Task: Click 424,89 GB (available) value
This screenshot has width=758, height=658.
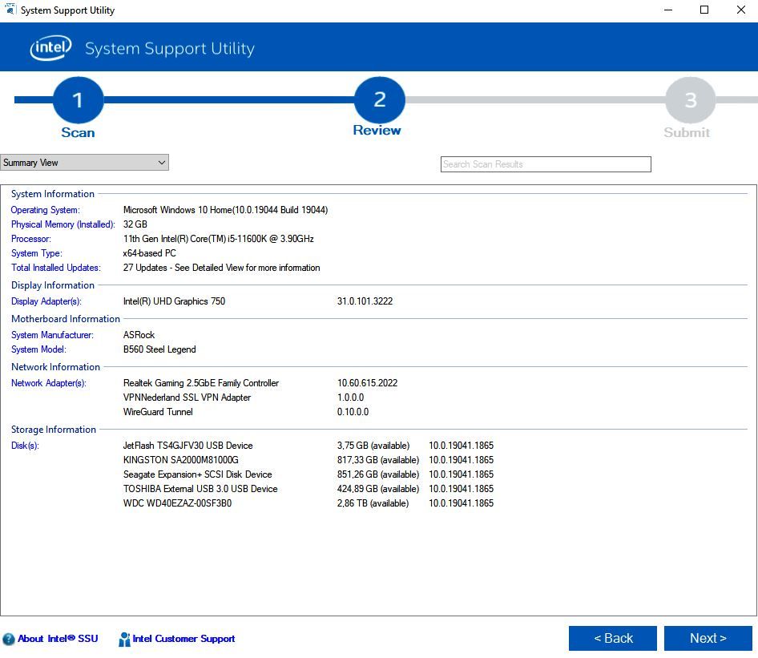Action: pyautogui.click(x=378, y=489)
